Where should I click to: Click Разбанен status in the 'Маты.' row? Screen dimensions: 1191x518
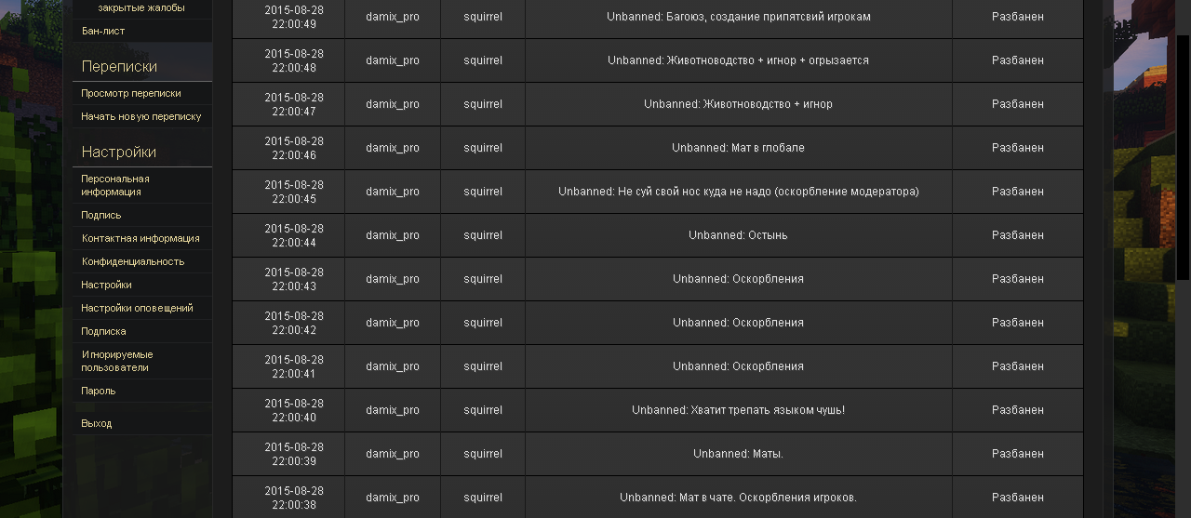point(1017,454)
